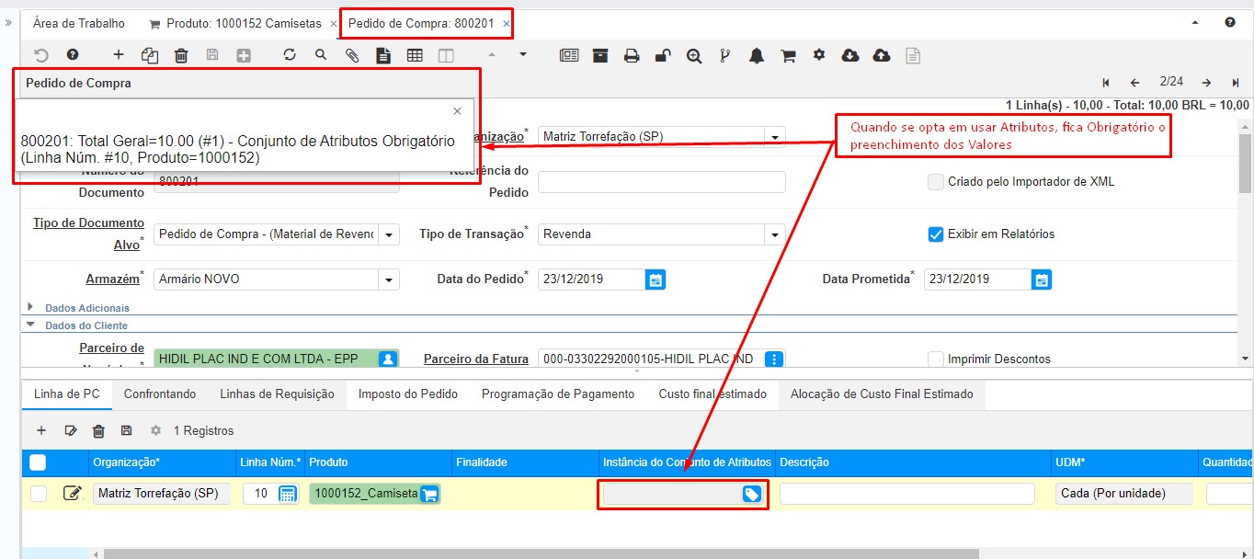Open the calculator for Linha Núm. field
Screen dimensions: 1254x559
pos(287,495)
